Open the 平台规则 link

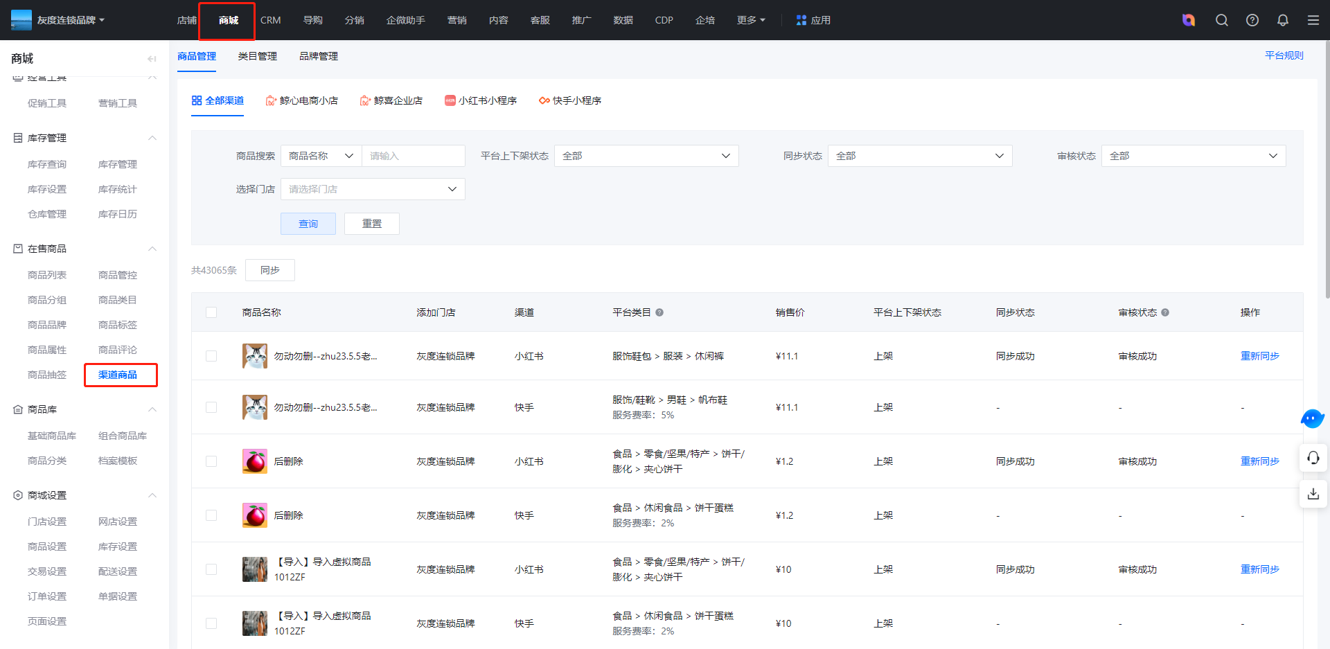tap(1284, 55)
